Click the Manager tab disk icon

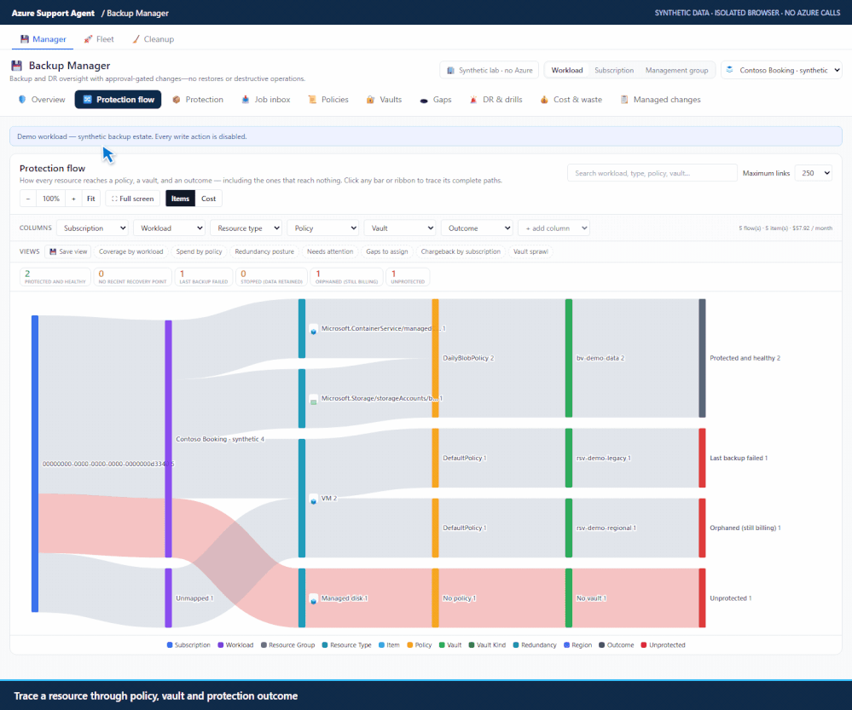25,39
